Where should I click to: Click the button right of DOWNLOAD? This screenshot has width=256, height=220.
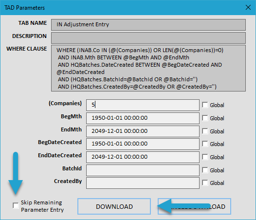click(x=195, y=206)
